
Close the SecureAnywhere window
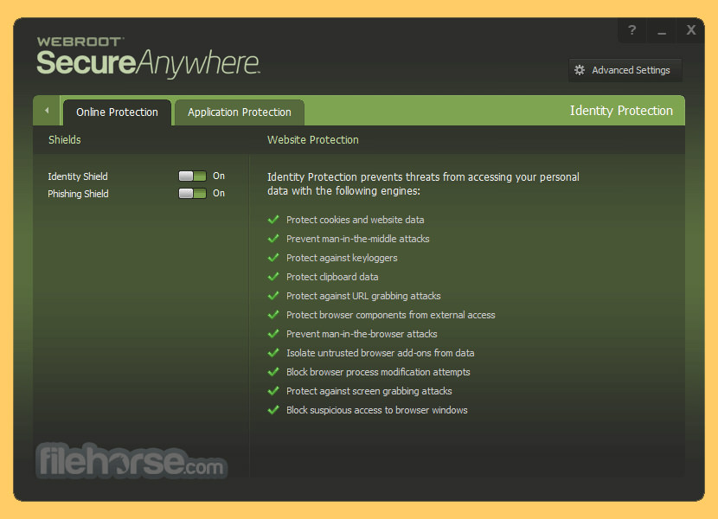[x=691, y=30]
